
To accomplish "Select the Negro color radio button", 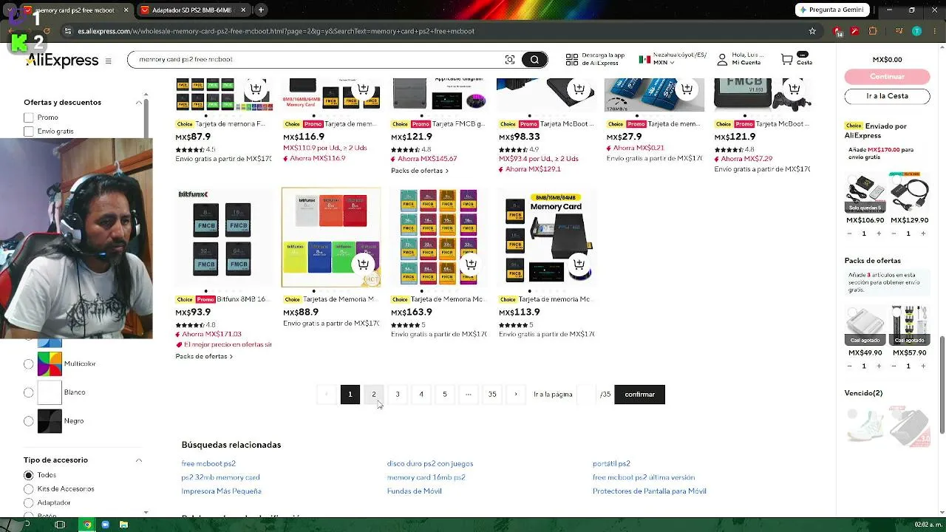I will pyautogui.click(x=29, y=421).
